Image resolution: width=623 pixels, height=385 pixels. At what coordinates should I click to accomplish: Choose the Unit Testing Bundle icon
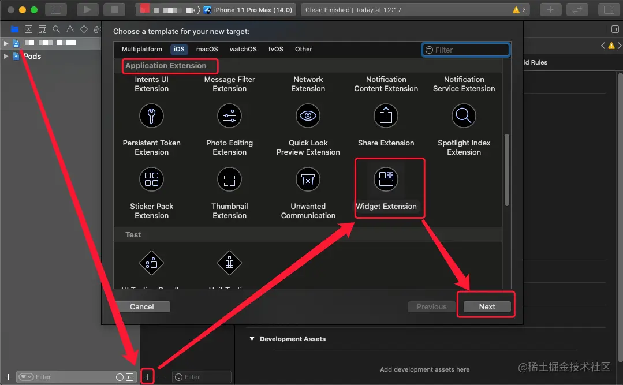229,263
